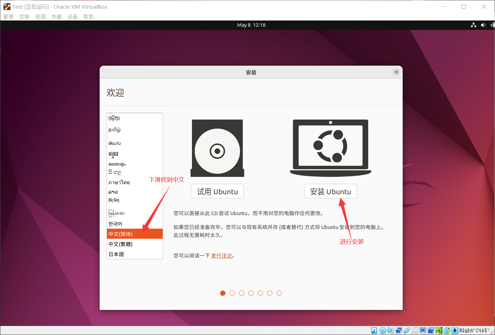This screenshot has width=495, height=335.
Task: Select မြန်မာစာ in the language list
Action: (135, 213)
